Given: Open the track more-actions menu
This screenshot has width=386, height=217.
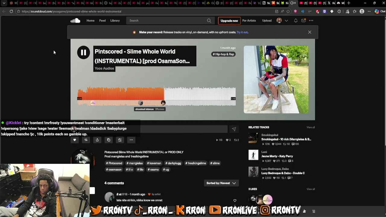Looking at the screenshot, I should click(x=131, y=140).
